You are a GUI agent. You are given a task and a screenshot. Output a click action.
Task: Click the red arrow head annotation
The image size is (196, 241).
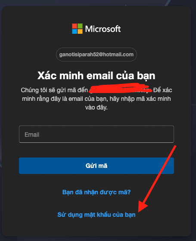point(142,206)
